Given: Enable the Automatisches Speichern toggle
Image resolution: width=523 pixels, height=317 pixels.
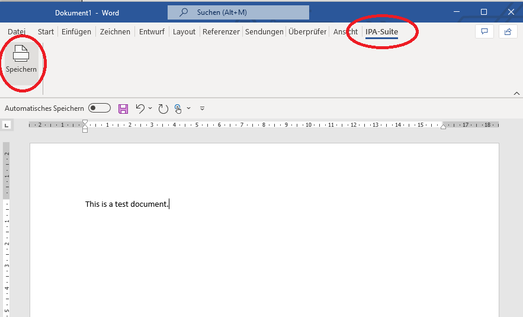Looking at the screenshot, I should click(100, 108).
